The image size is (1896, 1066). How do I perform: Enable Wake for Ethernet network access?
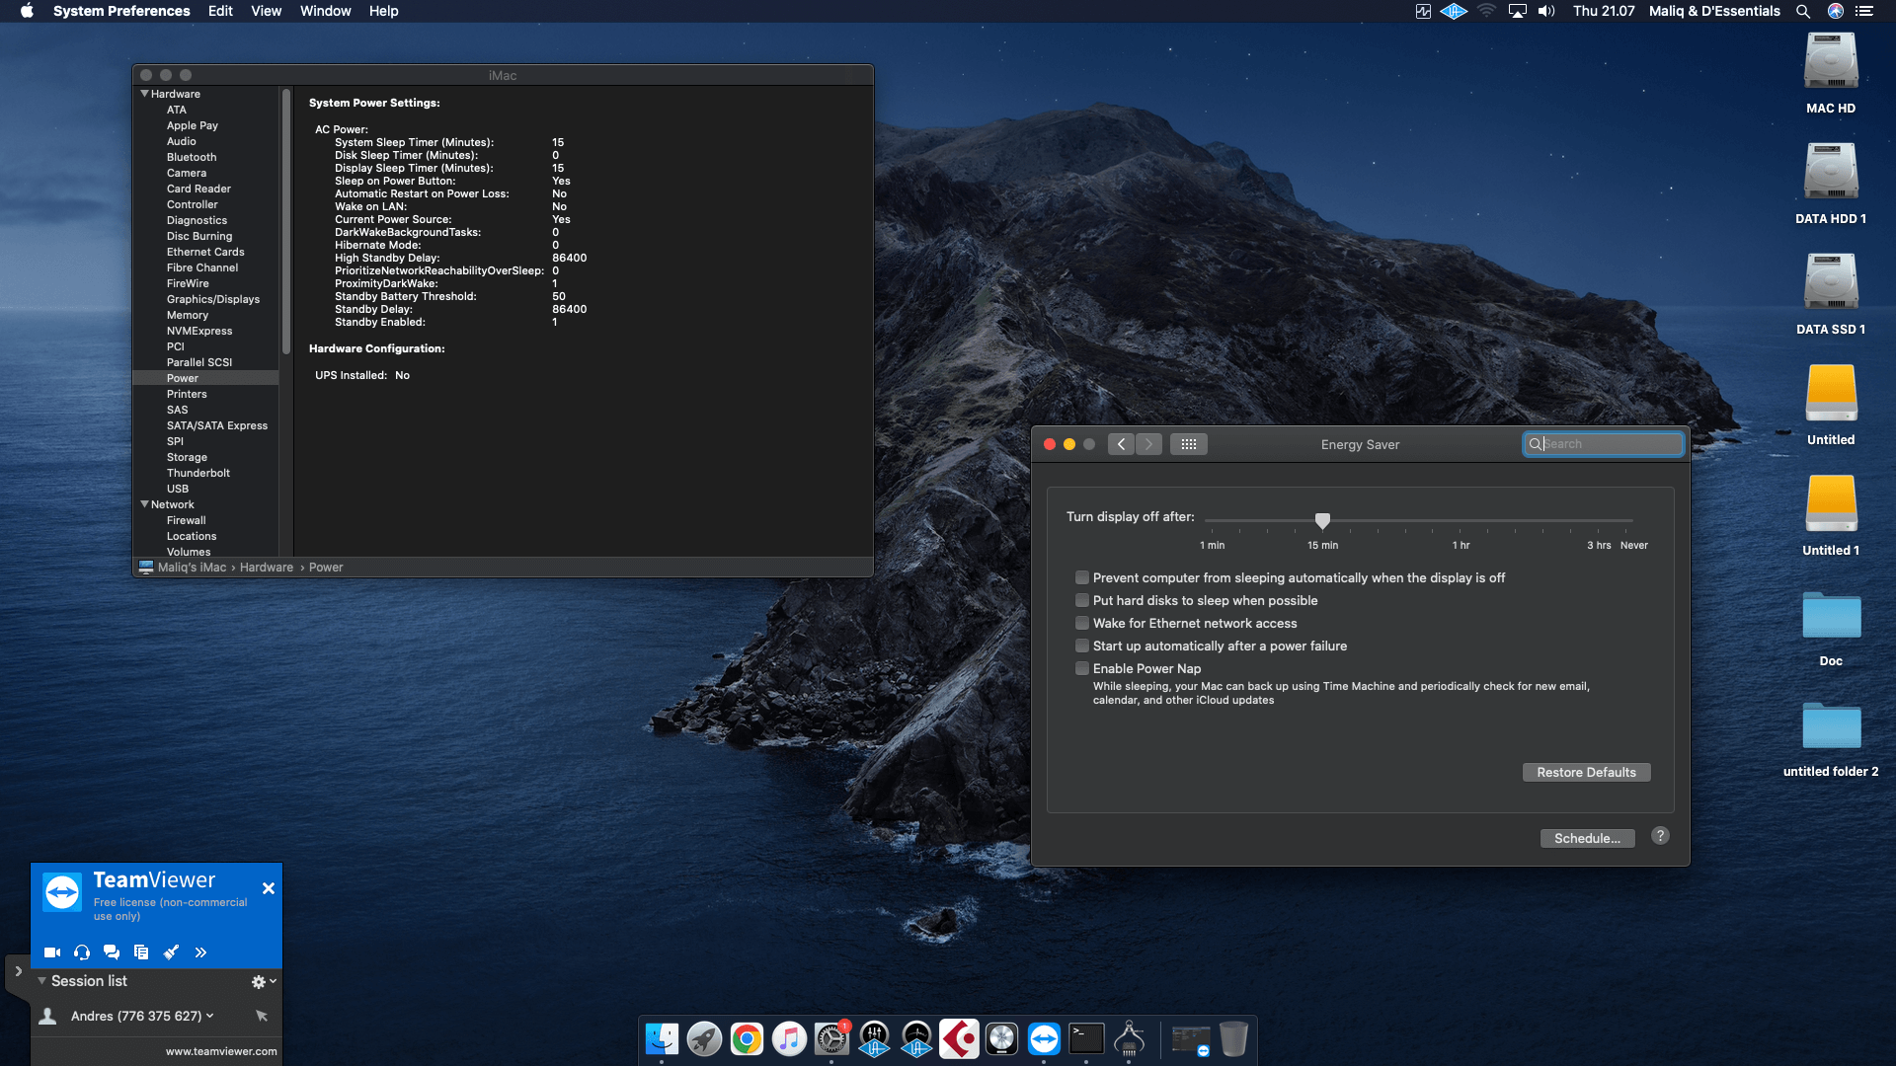point(1082,623)
